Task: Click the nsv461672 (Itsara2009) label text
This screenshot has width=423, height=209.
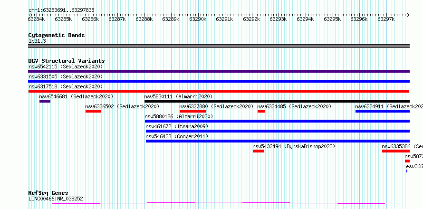Action: [177, 126]
